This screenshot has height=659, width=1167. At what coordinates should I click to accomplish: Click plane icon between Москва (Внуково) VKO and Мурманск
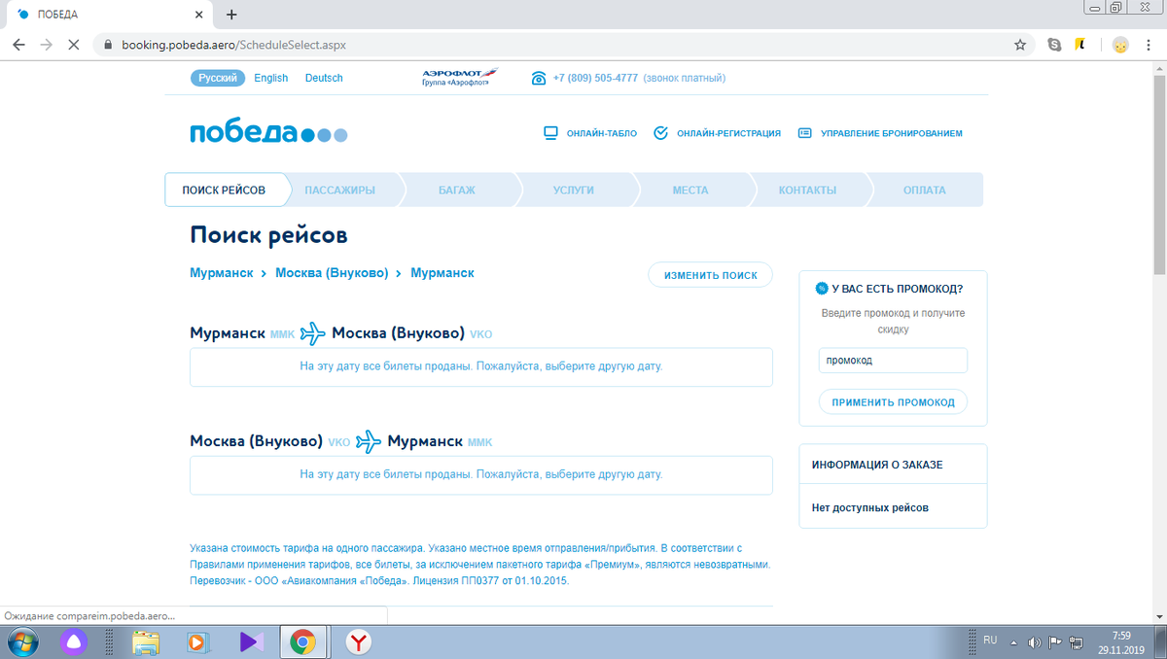click(369, 442)
